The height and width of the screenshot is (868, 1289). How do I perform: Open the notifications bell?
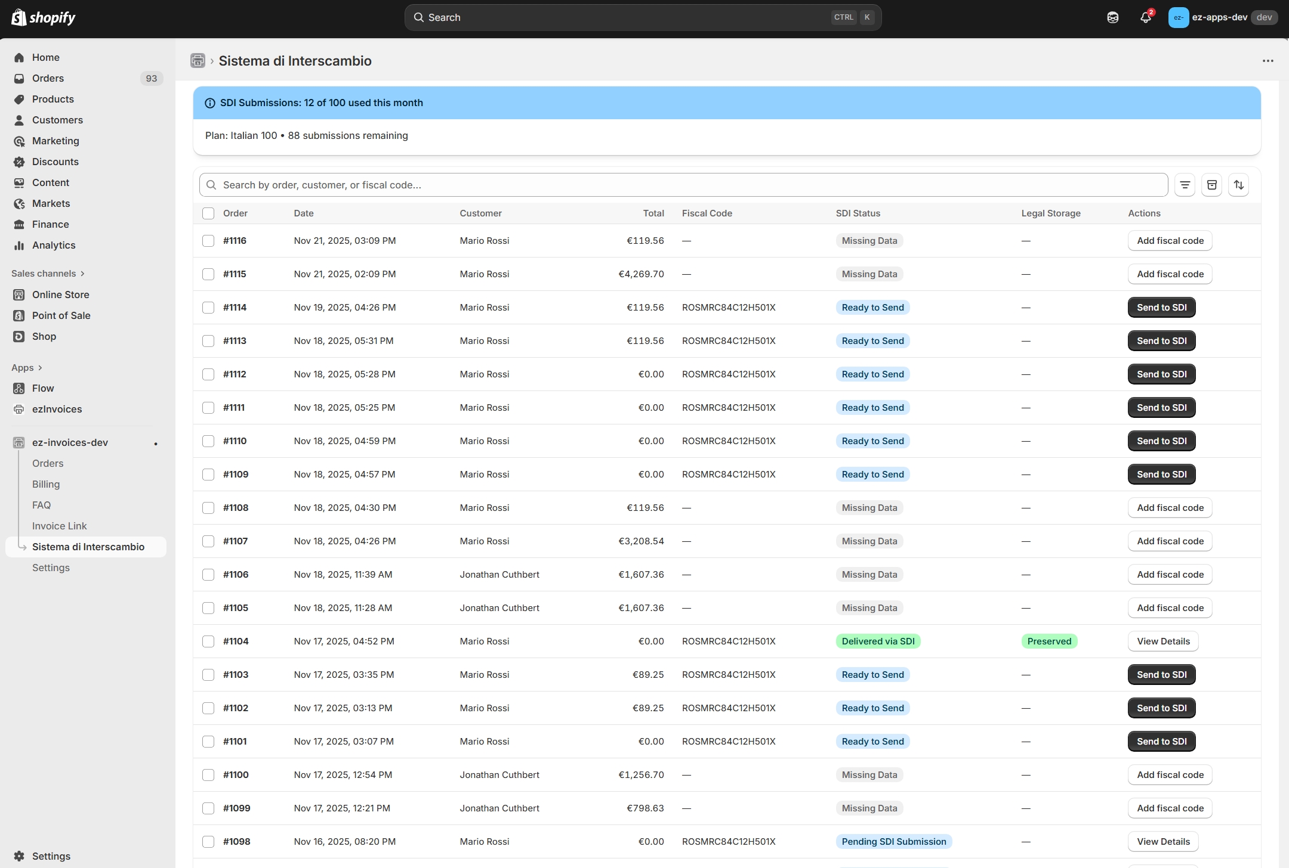[1145, 17]
